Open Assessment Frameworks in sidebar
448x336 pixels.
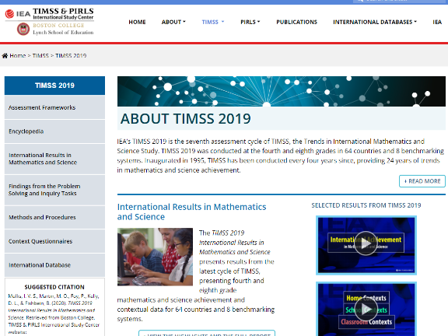click(54, 107)
